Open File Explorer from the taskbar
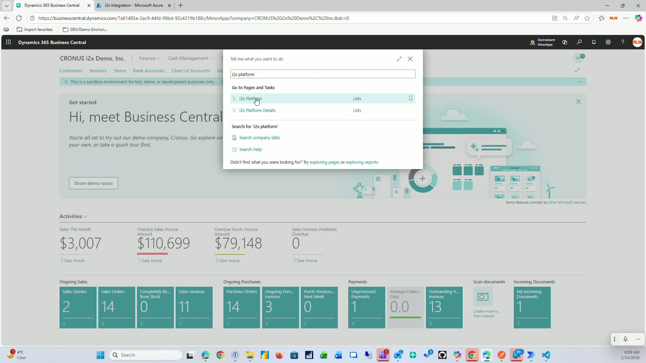 pos(250,355)
